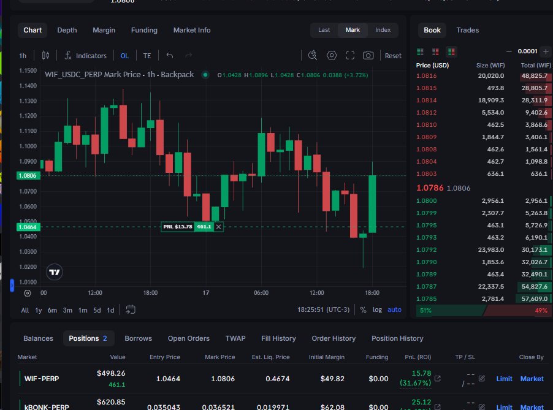Reset the chart view
The width and height of the screenshot is (553, 410).
click(x=393, y=56)
